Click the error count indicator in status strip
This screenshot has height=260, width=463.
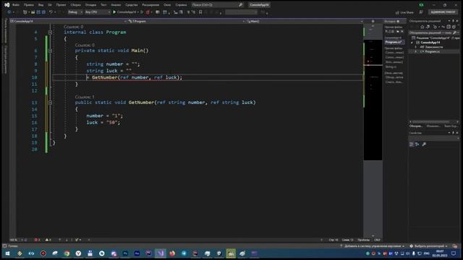37,240
